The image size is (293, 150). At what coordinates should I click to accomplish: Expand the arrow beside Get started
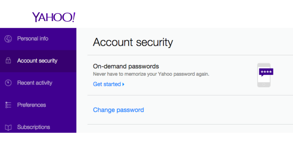click(x=123, y=84)
